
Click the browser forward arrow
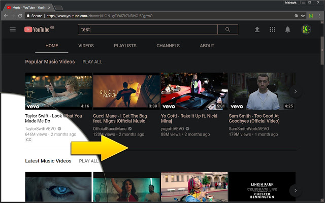[13, 16]
